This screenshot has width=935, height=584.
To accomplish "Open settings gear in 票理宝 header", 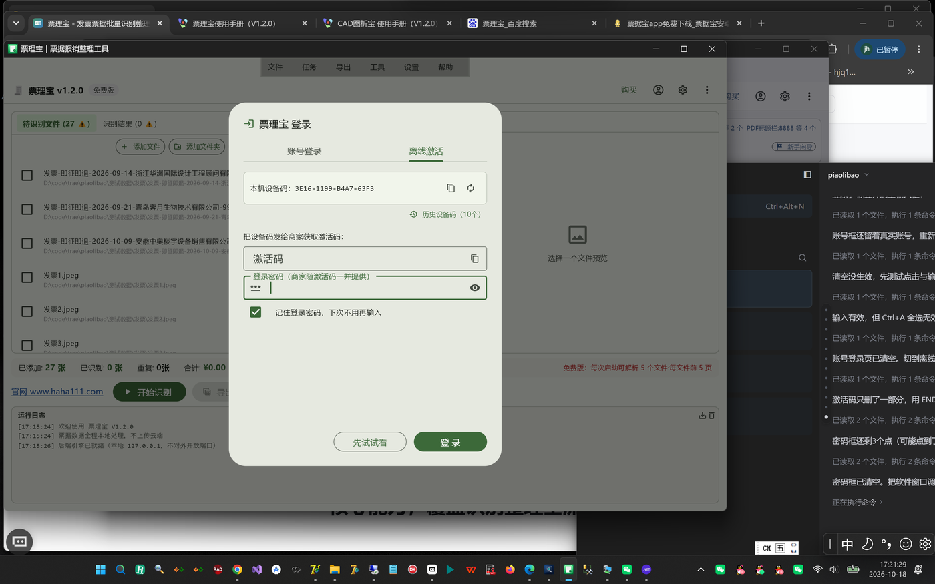I will (x=683, y=90).
